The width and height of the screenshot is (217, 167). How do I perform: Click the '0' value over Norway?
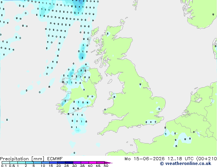[x=213, y=14]
